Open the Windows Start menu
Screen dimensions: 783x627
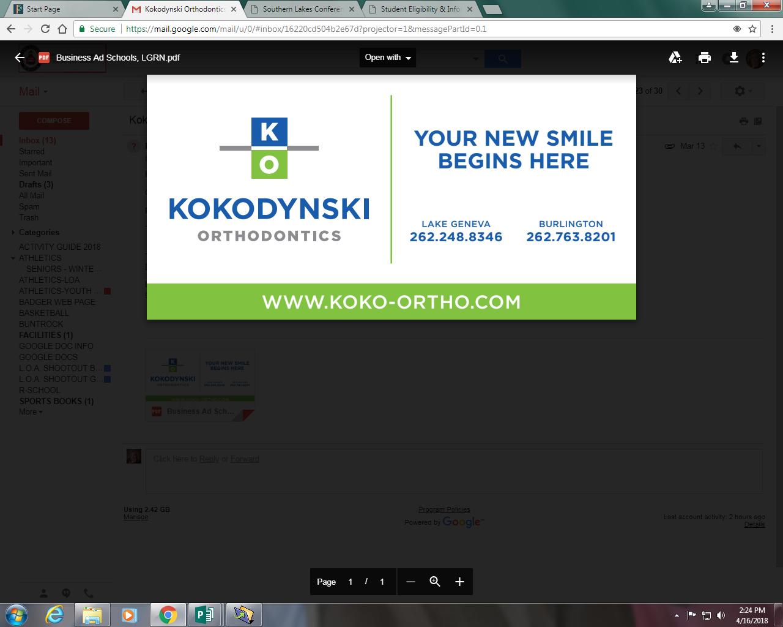pyautogui.click(x=17, y=615)
